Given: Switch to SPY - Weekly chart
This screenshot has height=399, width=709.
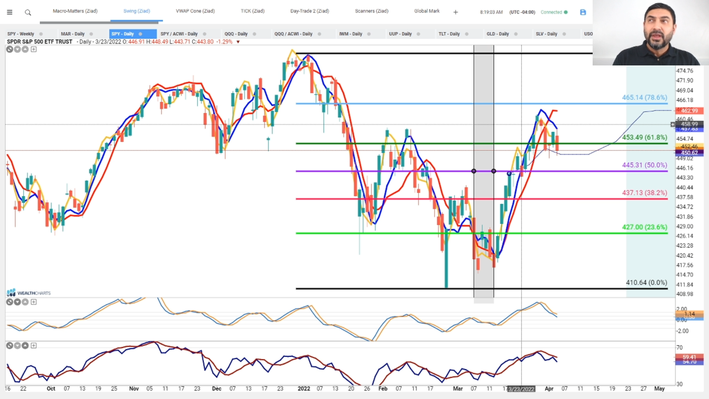Looking at the screenshot, I should (x=21, y=34).
